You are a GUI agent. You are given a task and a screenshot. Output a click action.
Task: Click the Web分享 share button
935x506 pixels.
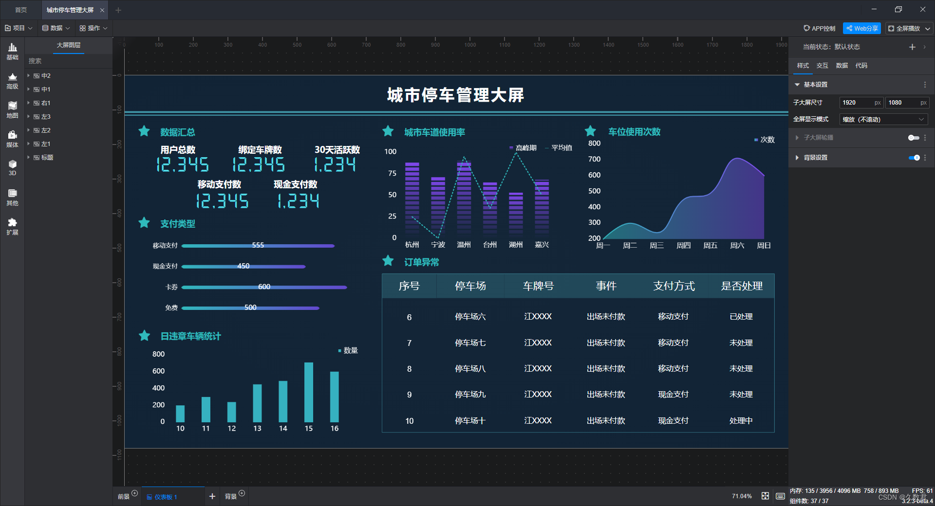pos(862,28)
